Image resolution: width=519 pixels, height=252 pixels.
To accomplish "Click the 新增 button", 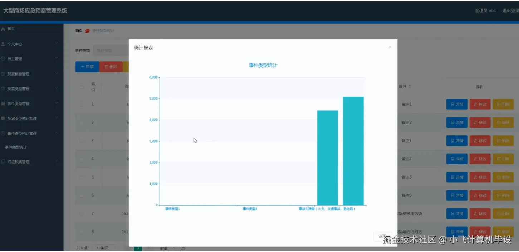I will coord(87,67).
